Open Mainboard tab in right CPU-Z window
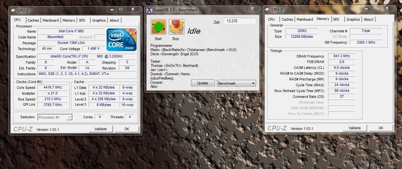402x169 pixels. pos(305,19)
